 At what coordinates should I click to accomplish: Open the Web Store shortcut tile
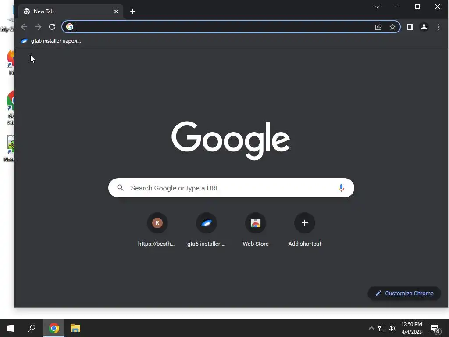click(x=256, y=230)
